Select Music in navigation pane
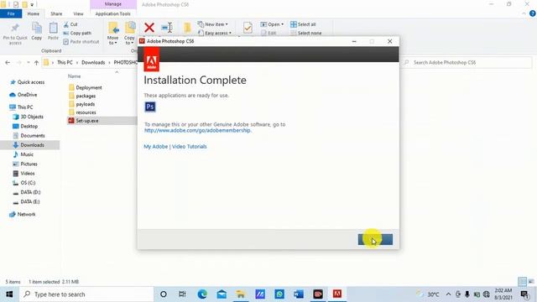 click(23, 154)
